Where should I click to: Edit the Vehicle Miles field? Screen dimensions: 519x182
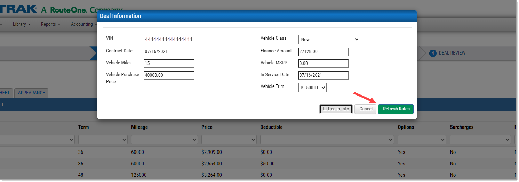[169, 64]
